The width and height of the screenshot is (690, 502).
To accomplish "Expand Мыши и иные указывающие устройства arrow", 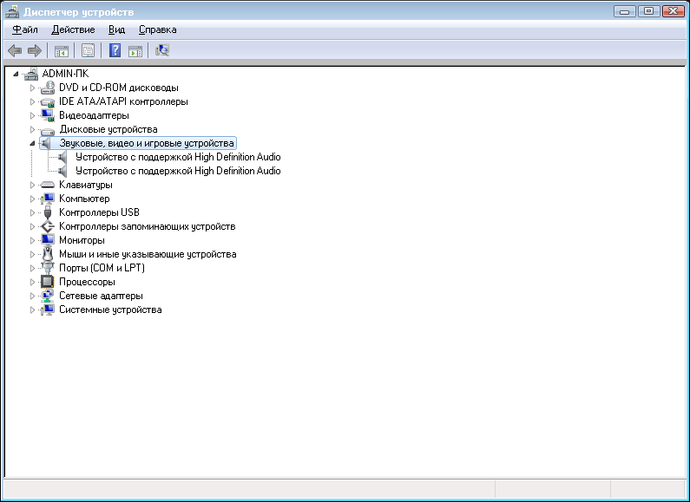I will click(x=32, y=254).
